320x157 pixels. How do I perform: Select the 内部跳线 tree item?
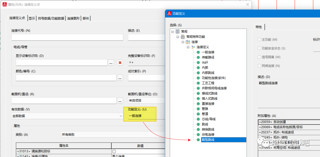point(208,73)
